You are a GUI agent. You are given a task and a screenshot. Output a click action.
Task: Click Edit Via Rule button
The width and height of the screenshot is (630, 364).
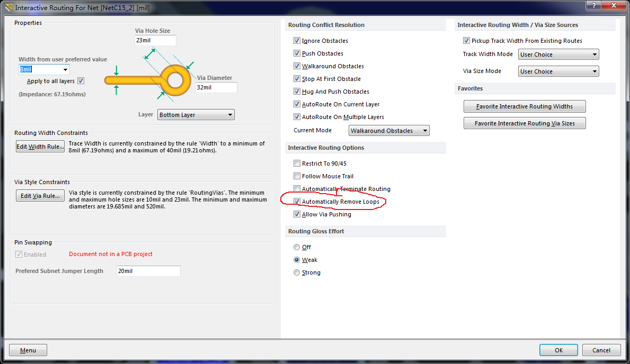click(40, 195)
